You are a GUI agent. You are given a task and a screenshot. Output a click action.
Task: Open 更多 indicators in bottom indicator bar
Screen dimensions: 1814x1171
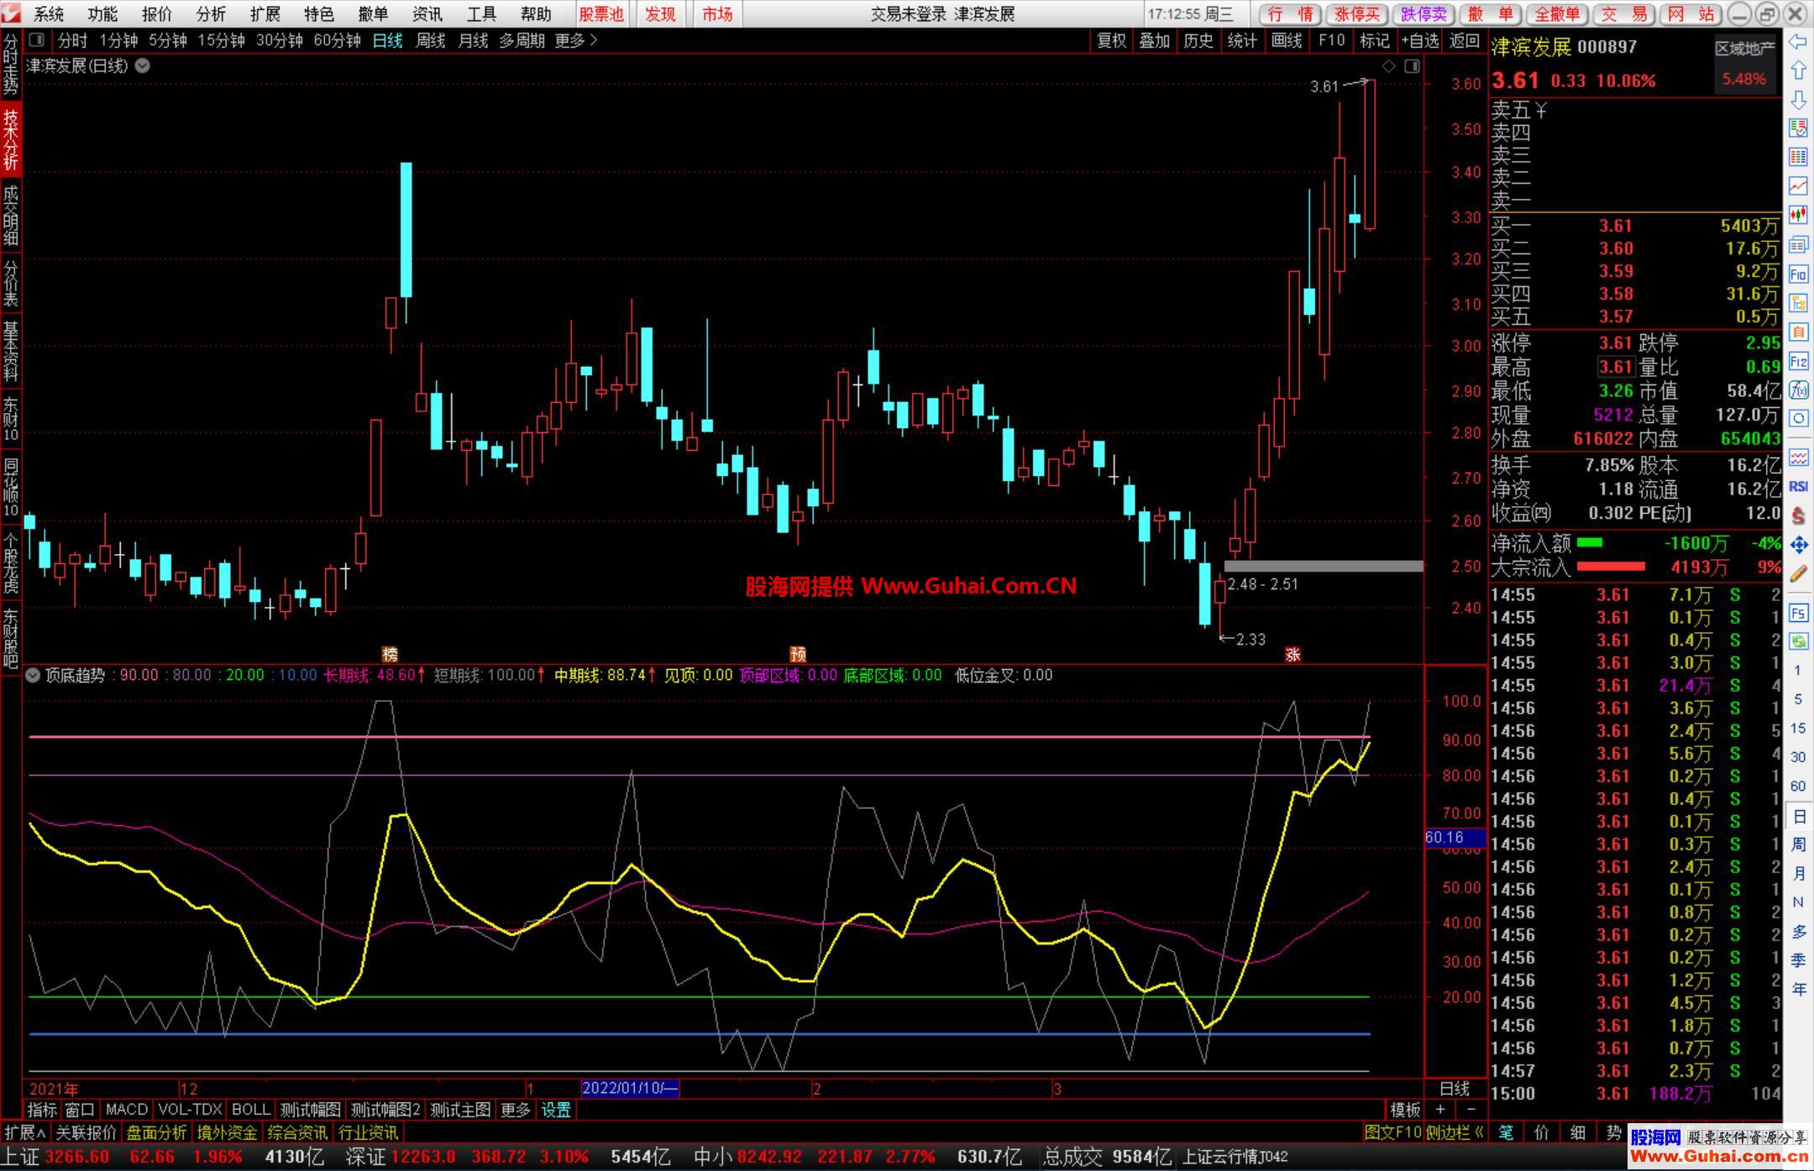(x=516, y=1110)
